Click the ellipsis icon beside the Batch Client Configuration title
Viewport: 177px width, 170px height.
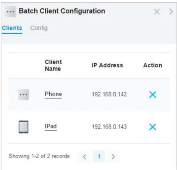pyautogui.click(x=10, y=11)
